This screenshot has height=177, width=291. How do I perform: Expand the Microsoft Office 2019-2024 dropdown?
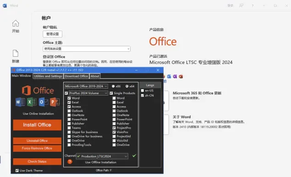[86, 86]
